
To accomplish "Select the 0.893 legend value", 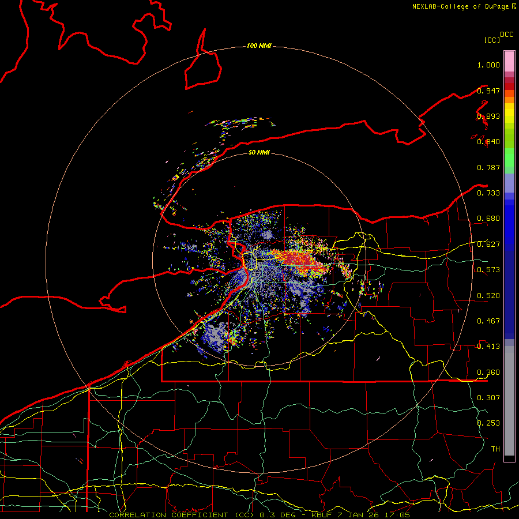I will tap(488, 116).
